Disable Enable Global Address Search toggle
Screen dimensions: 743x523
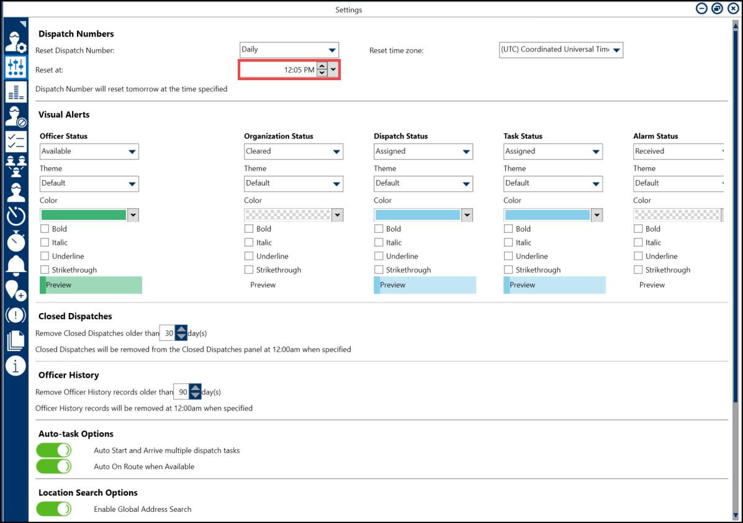54,509
